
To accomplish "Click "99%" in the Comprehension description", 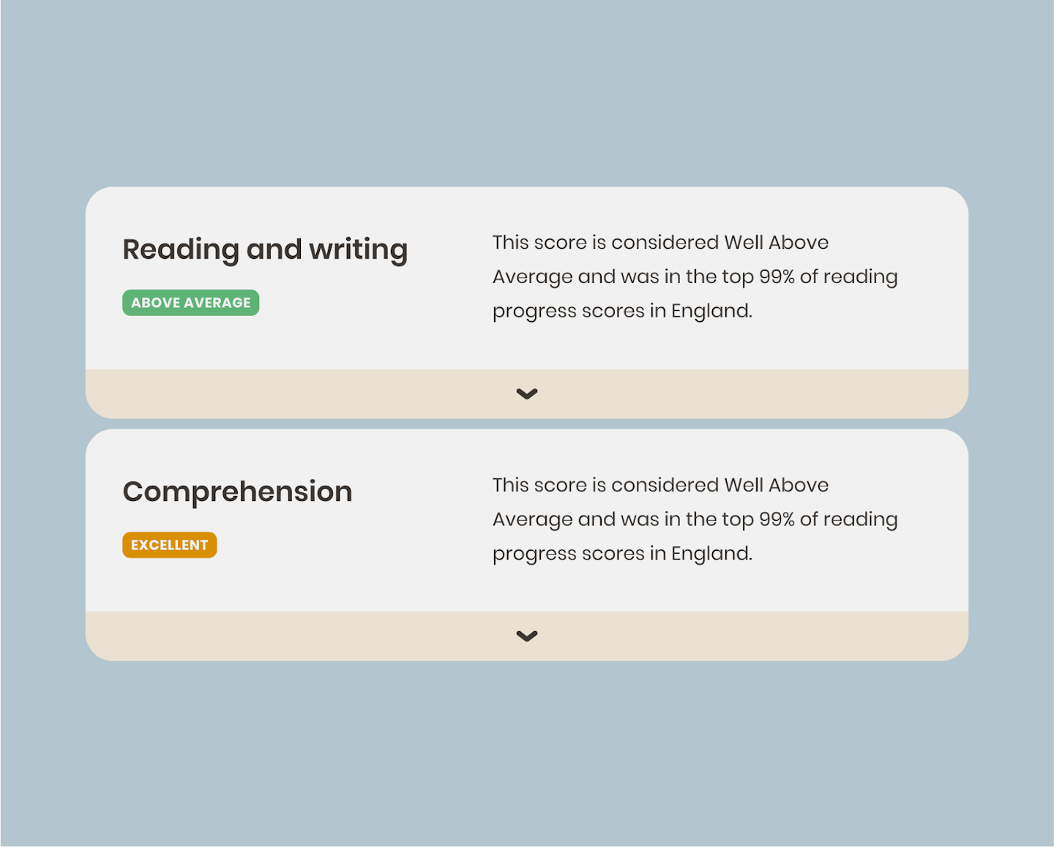I will (777, 519).
